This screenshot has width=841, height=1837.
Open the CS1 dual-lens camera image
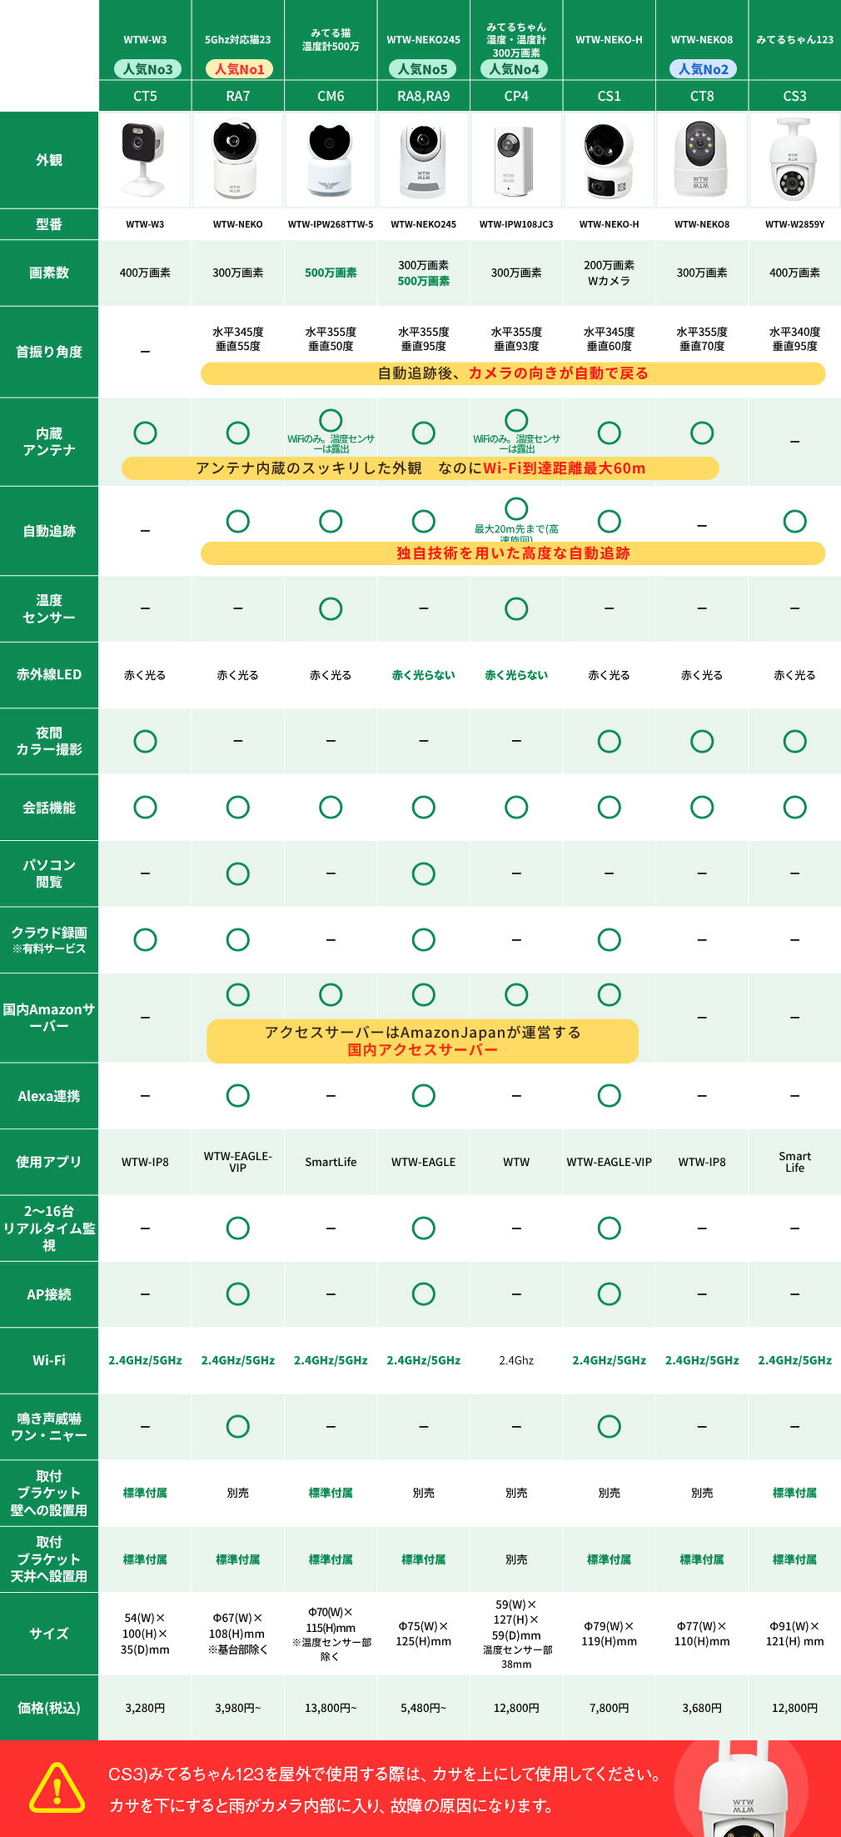pyautogui.click(x=610, y=159)
